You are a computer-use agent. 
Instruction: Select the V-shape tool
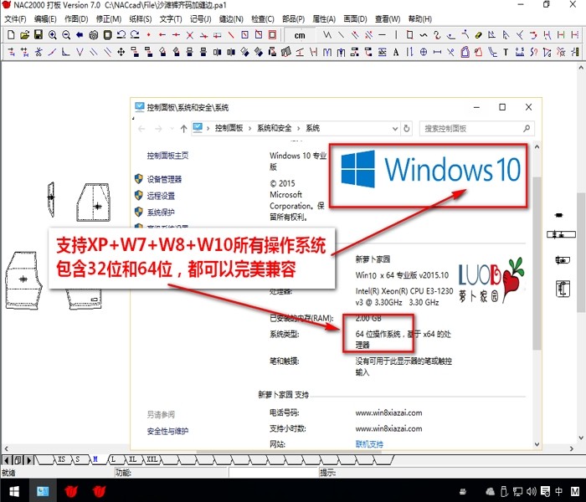pos(80,52)
